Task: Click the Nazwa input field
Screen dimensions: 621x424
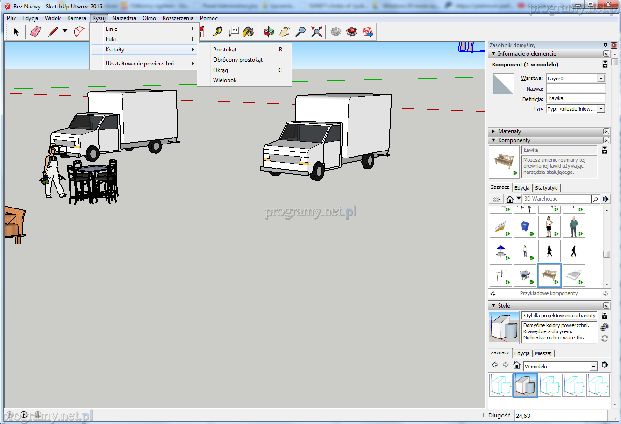Action: coord(576,89)
